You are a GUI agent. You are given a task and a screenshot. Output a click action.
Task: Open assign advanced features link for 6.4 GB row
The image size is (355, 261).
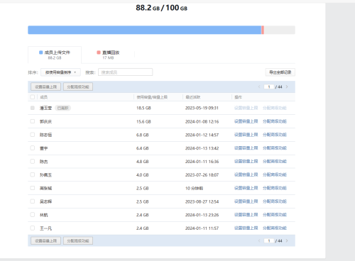point(275,148)
